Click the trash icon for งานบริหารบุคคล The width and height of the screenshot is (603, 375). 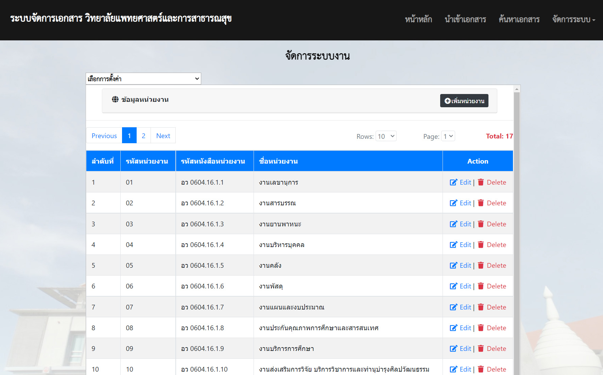tap(481, 245)
